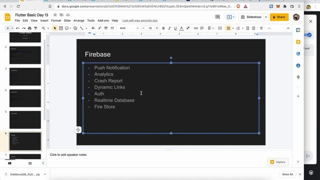Switch to grid view of slides
This screenshot has height=180, width=320.
tap(30, 163)
